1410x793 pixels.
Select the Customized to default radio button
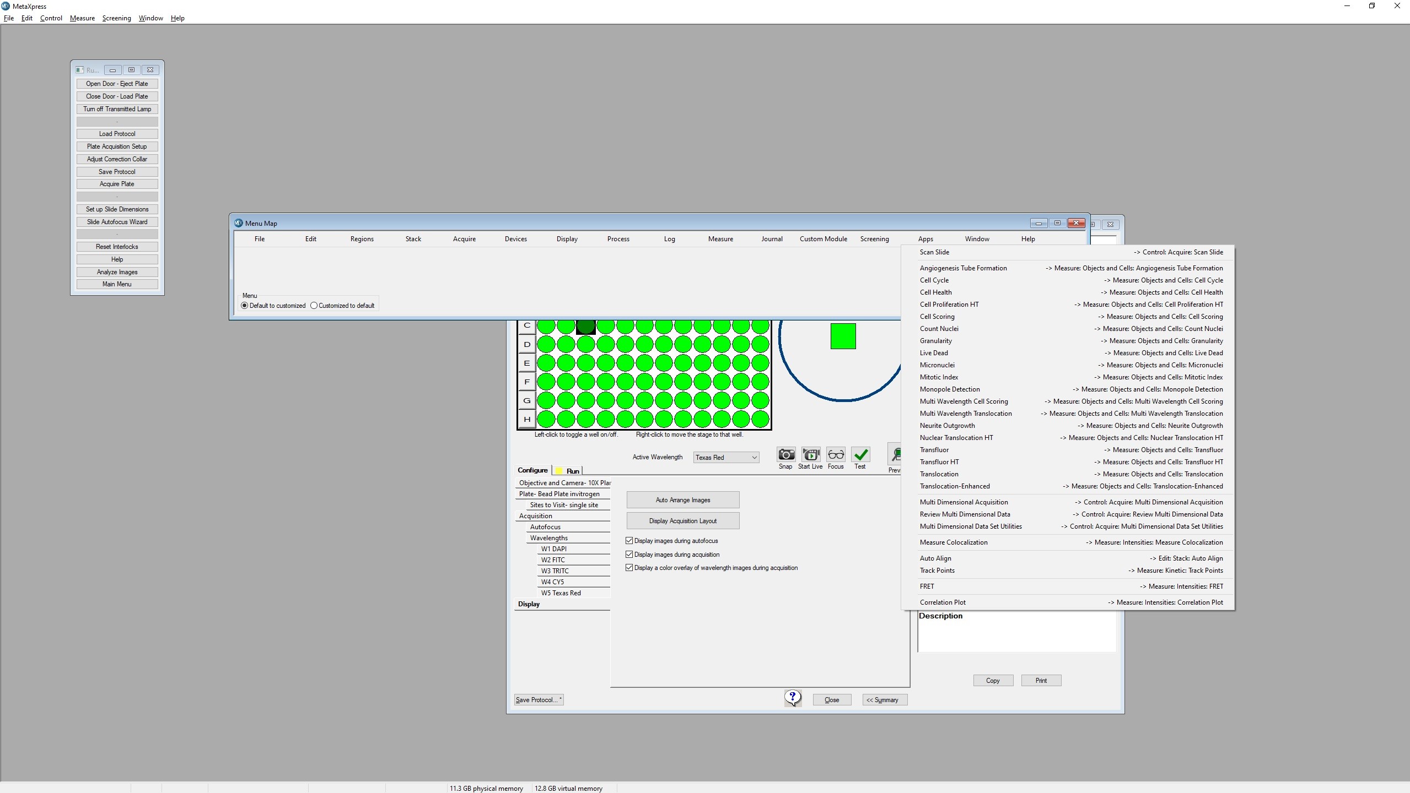tap(314, 306)
